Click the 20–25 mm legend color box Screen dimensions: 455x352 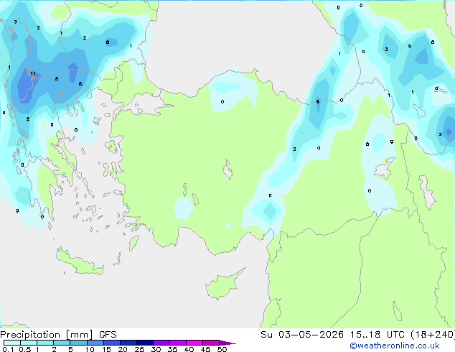pos(128,343)
